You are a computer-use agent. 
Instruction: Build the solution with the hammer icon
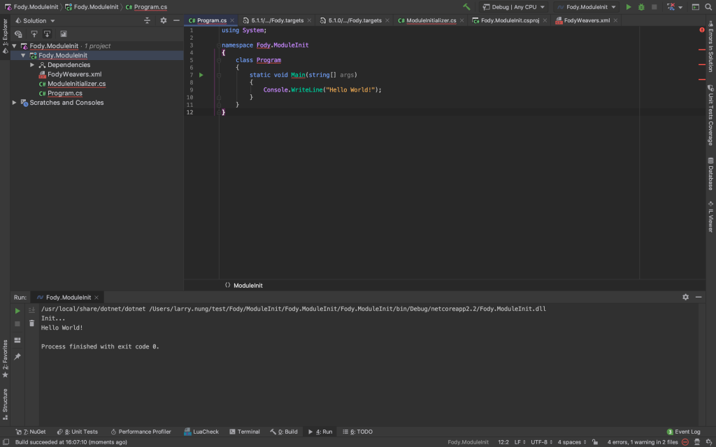466,7
